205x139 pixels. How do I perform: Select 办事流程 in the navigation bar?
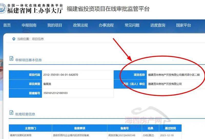[106, 25]
